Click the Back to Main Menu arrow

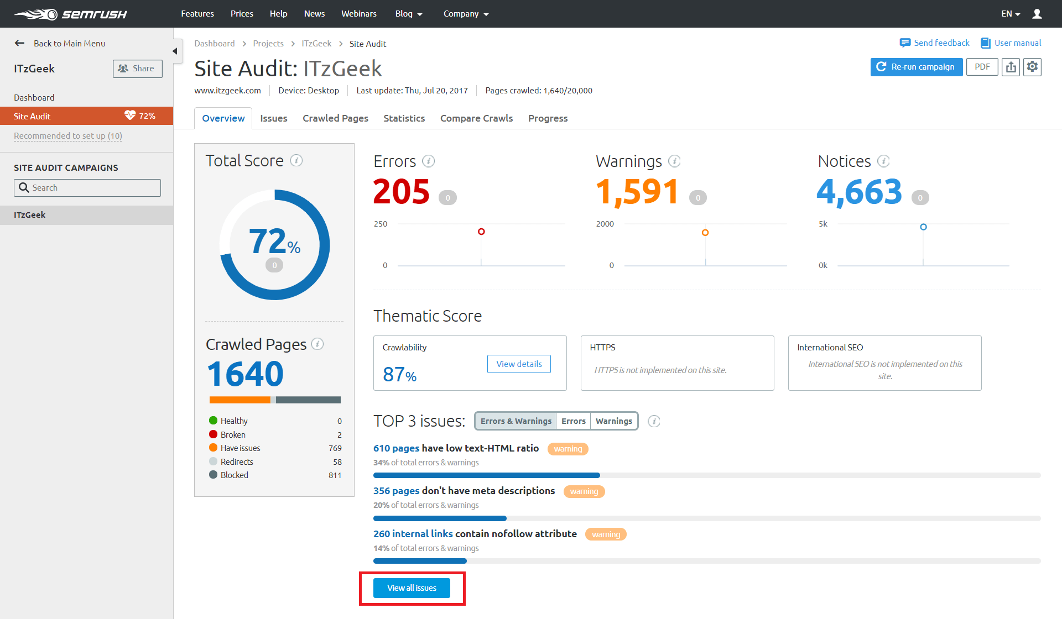20,43
